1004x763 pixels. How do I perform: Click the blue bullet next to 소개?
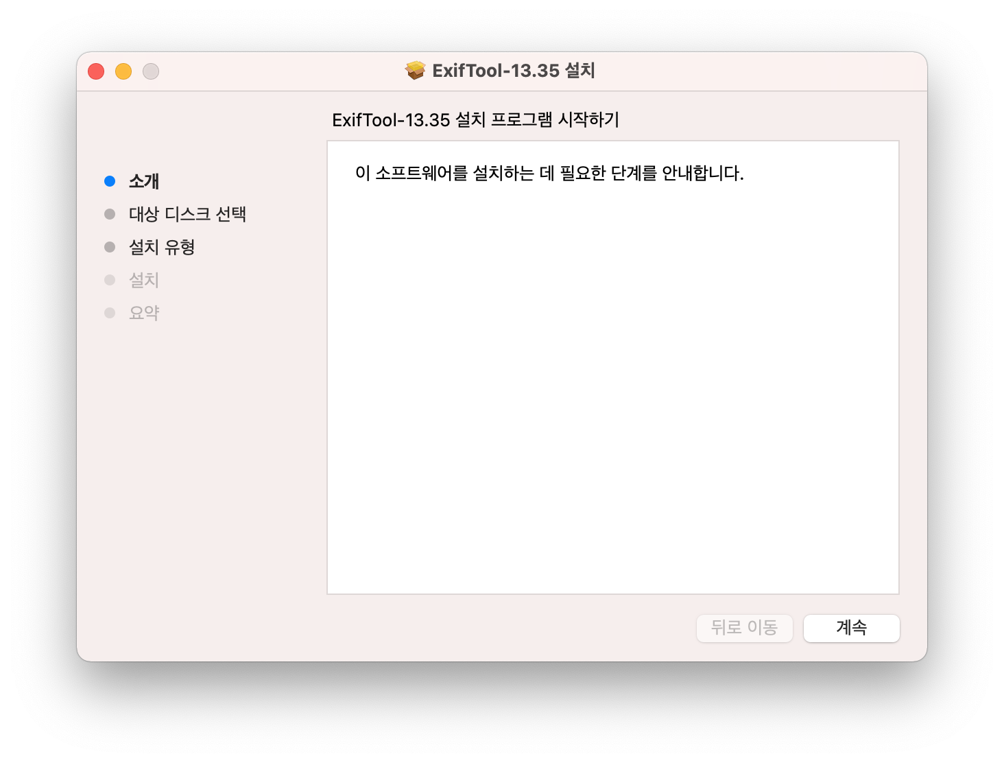coord(110,181)
